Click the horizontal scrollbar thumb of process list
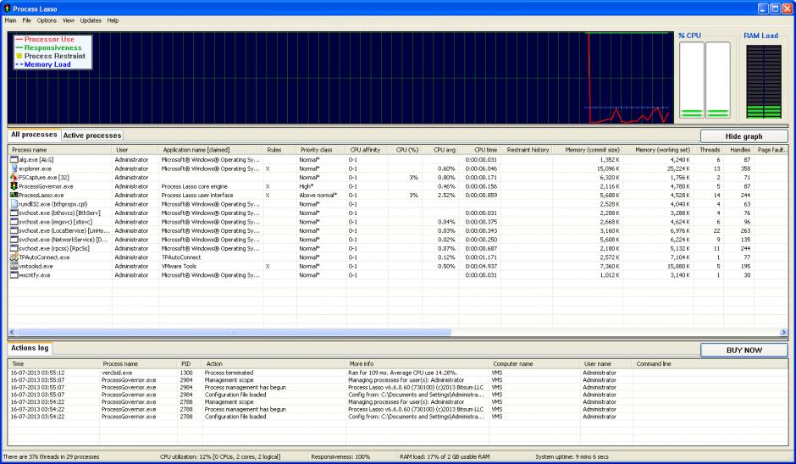 [234, 332]
